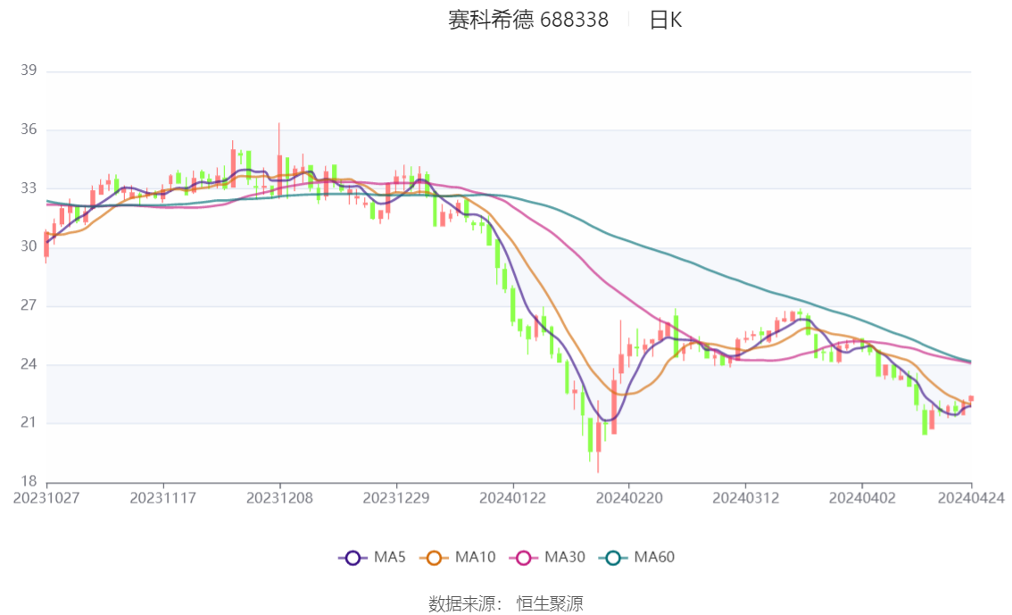This screenshot has height=615, width=1012.
Task: Click the last red candlestick at chart's right edge
Action: coord(971,399)
